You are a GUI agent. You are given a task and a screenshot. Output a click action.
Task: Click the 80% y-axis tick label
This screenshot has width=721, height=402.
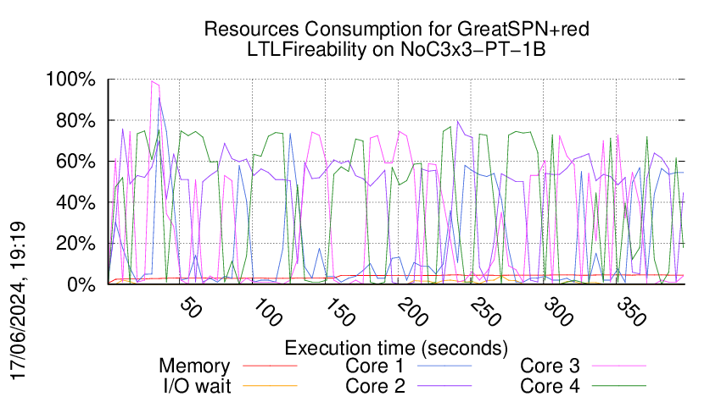pos(75,121)
